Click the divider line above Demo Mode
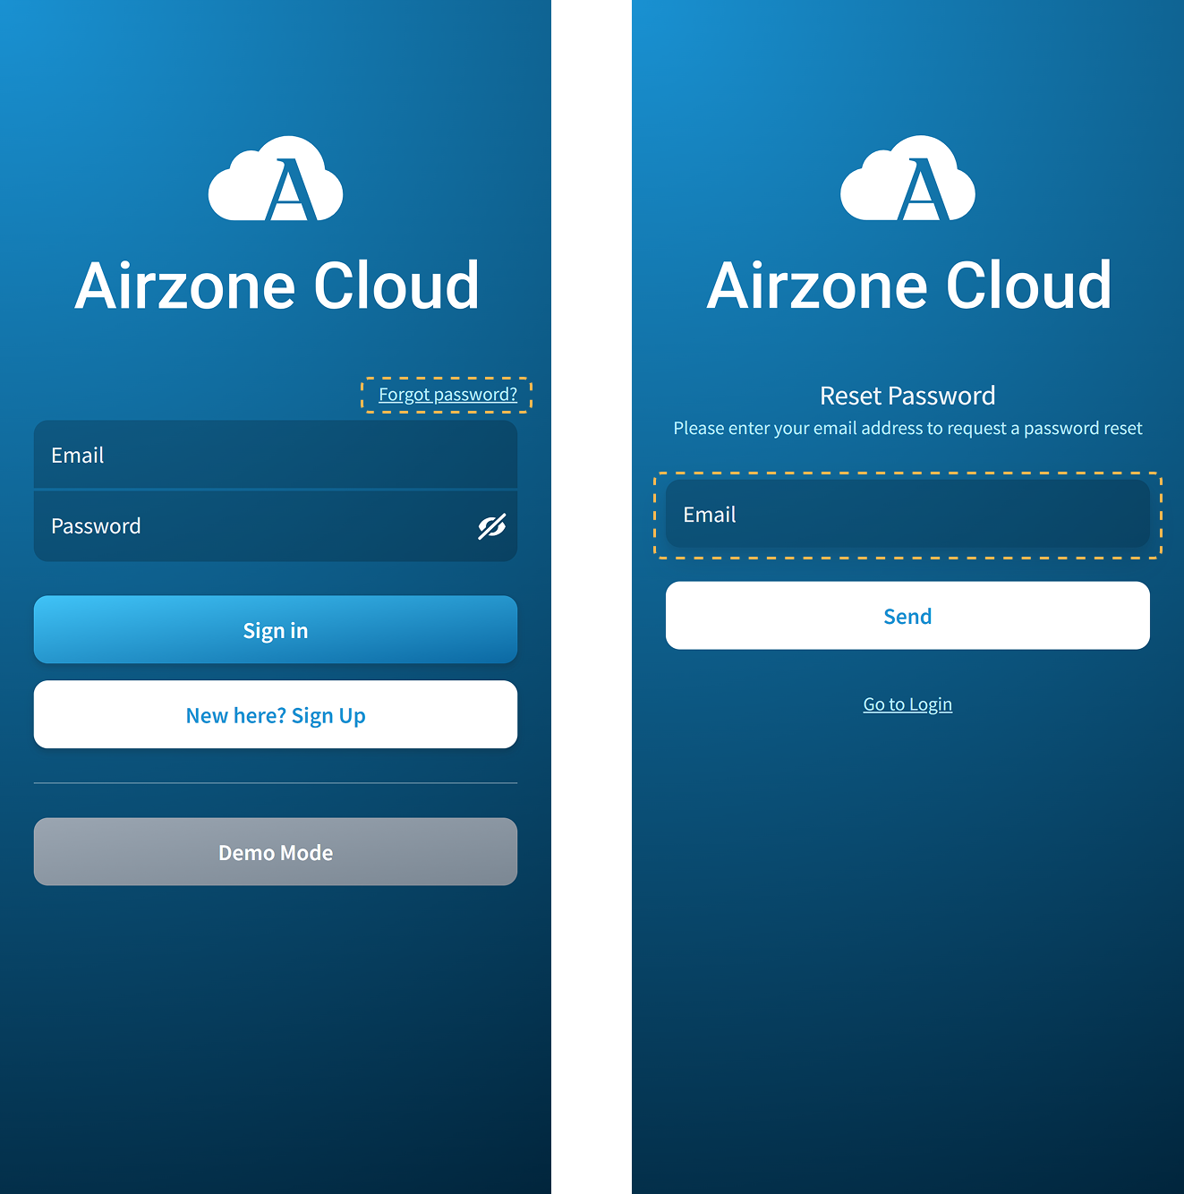 click(x=275, y=783)
